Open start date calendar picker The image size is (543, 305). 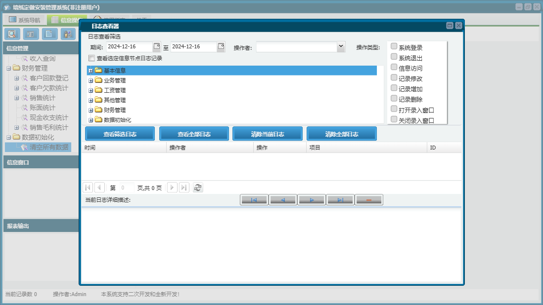157,46
